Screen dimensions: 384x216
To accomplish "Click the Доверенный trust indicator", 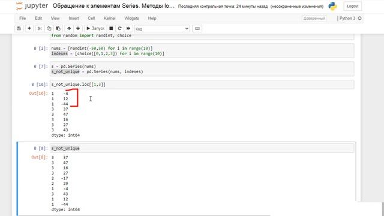I will click(x=314, y=19).
